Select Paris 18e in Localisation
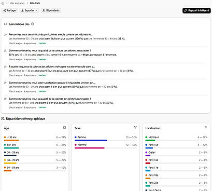Screen dimensions: 212x191 pos(176,176)
